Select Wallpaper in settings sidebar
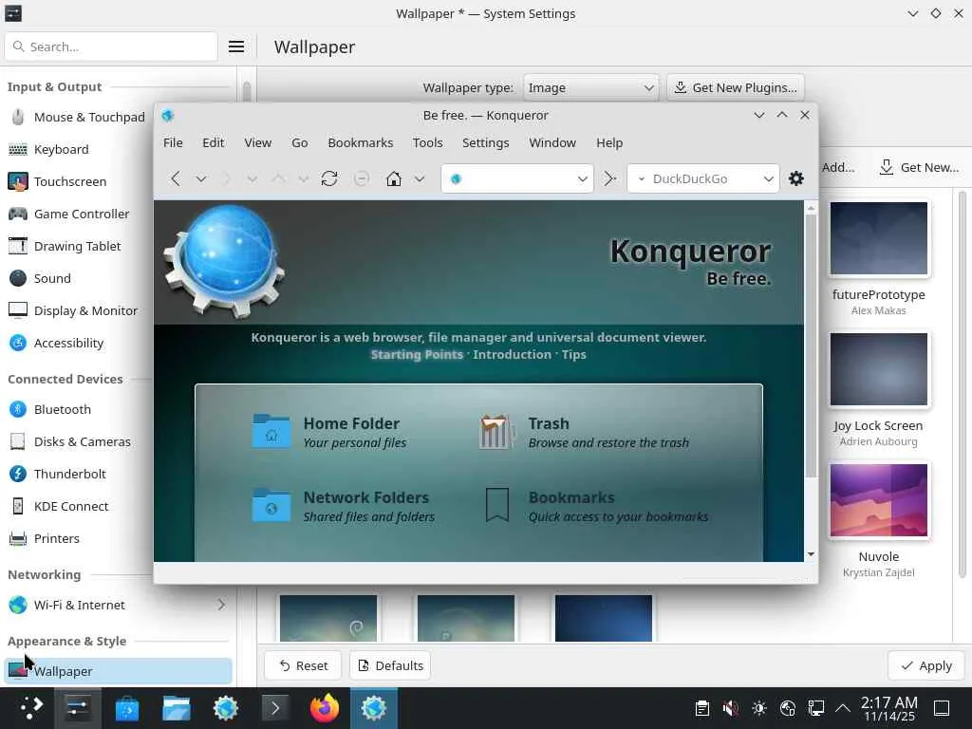This screenshot has width=972, height=729. pyautogui.click(x=118, y=671)
